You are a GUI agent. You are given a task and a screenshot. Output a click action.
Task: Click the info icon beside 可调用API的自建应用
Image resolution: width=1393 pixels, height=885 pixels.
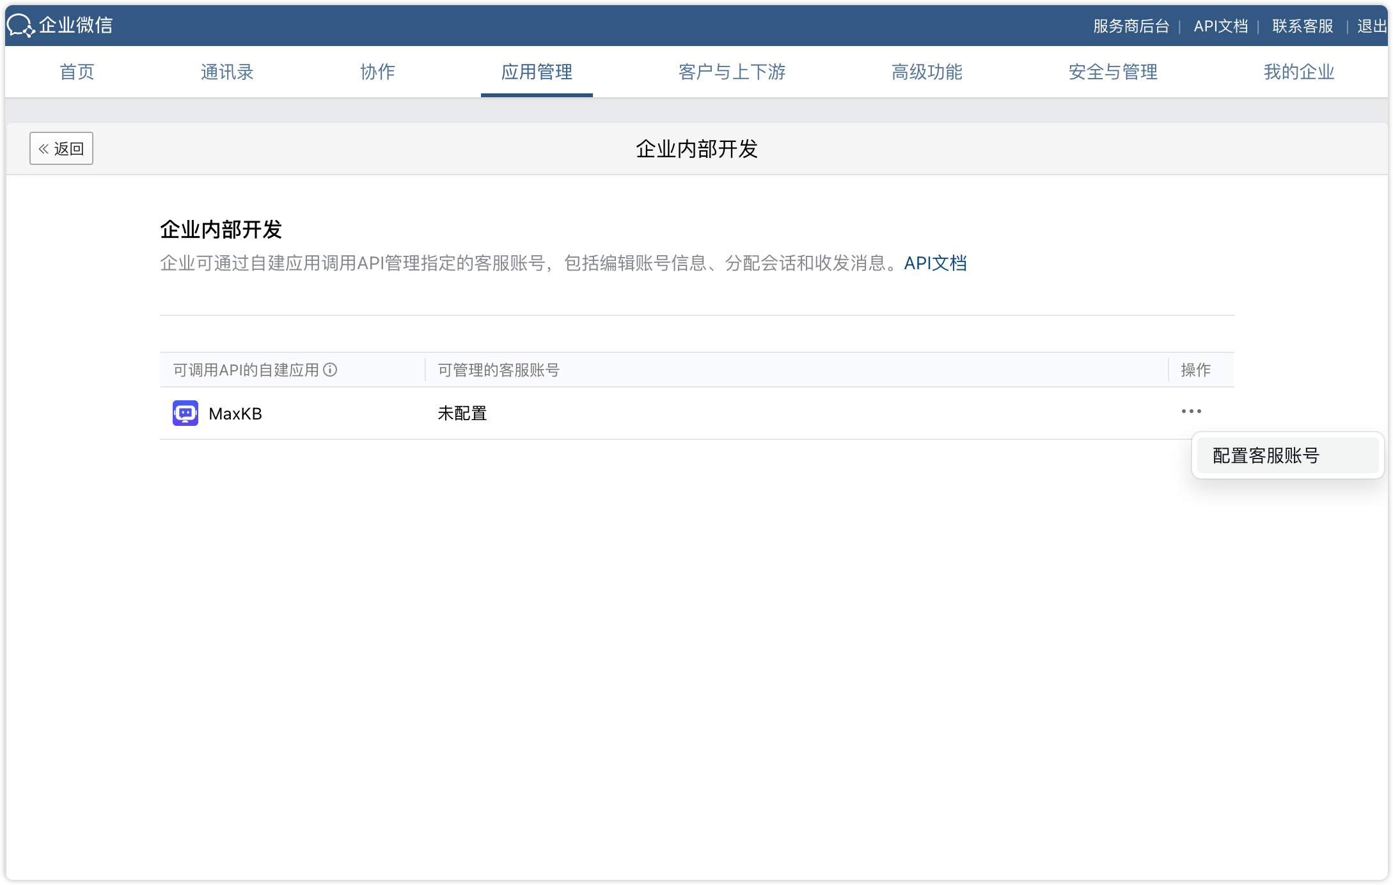[x=330, y=370]
